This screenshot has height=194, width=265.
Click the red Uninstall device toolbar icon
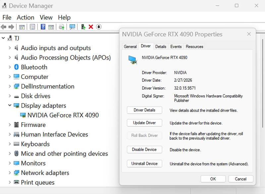[91, 26]
